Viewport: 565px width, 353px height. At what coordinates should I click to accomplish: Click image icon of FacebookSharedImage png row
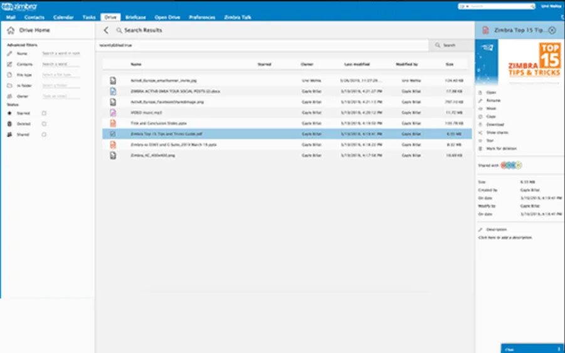tap(113, 102)
